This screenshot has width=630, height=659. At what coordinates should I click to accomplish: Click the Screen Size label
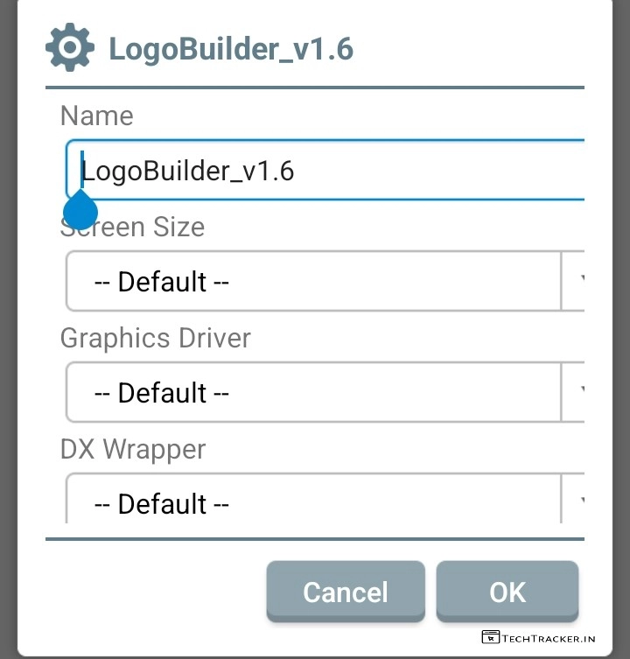tap(133, 228)
